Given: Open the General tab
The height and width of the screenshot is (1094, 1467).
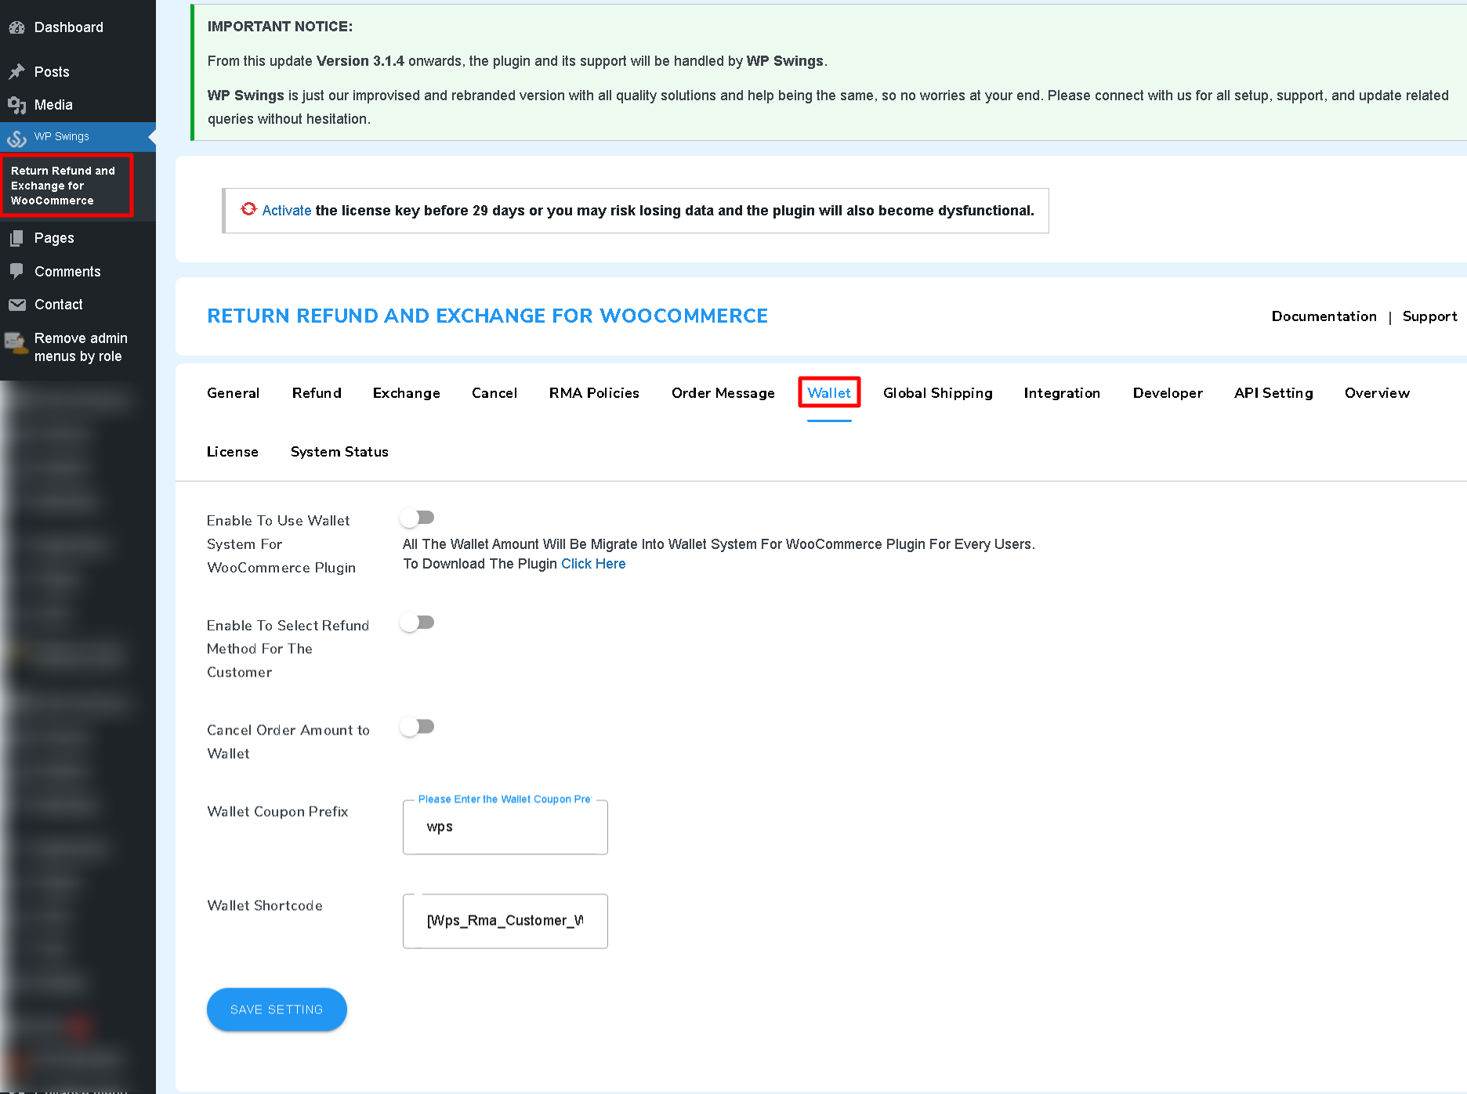Looking at the screenshot, I should (x=233, y=393).
